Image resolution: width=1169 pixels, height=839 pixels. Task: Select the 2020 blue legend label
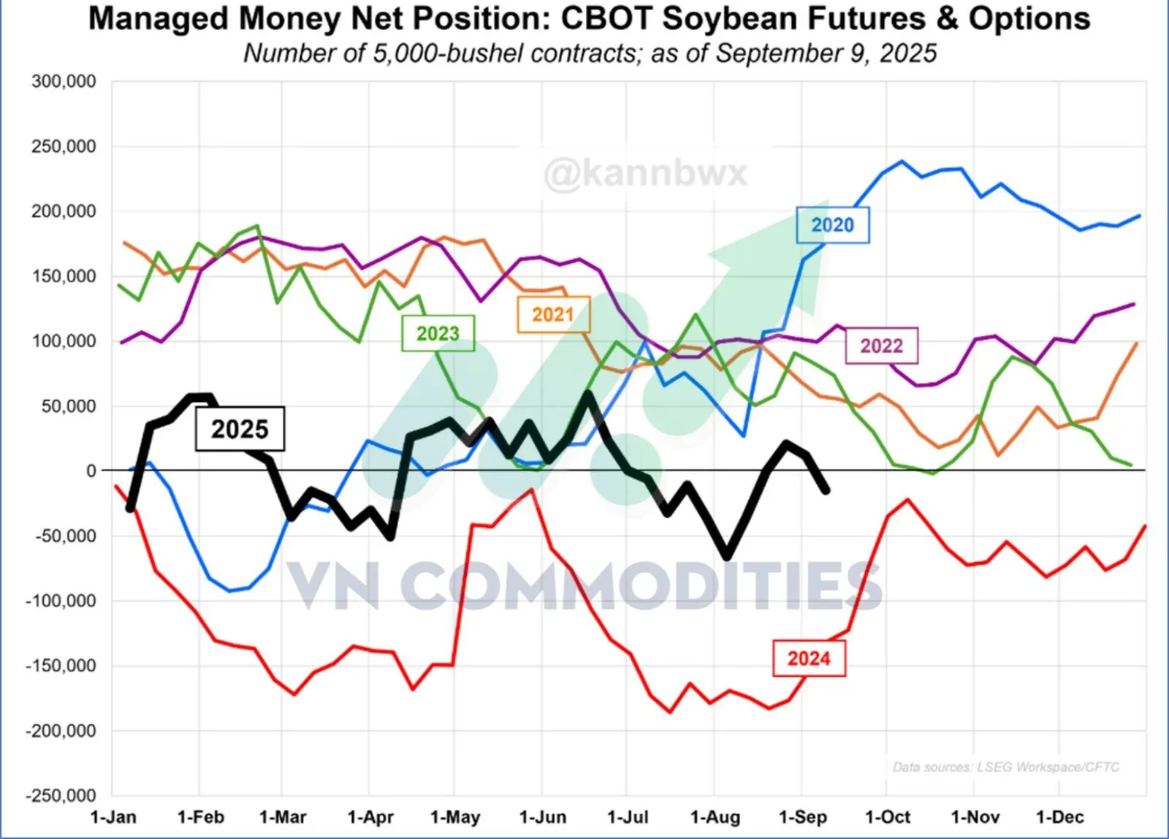pyautogui.click(x=832, y=225)
